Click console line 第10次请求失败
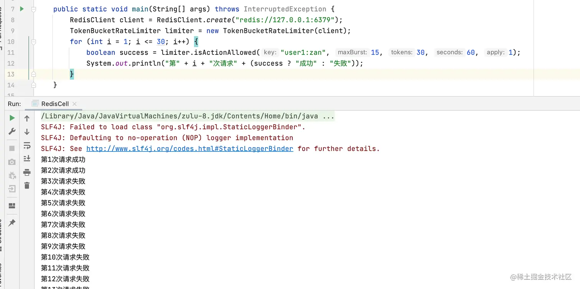Screen dimensions: 580x289 pyautogui.click(x=65, y=257)
